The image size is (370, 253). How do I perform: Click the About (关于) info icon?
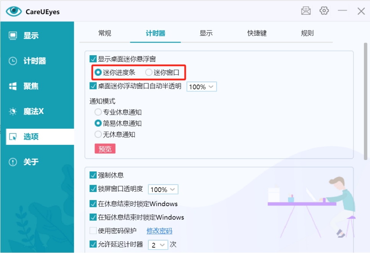(x=13, y=162)
